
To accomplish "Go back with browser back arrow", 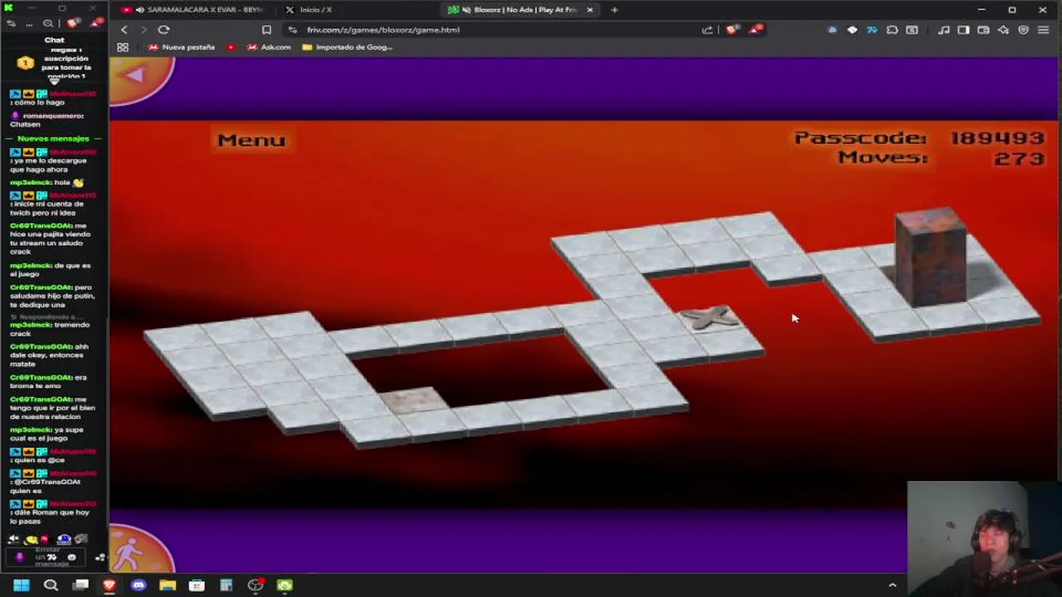I will pyautogui.click(x=124, y=30).
